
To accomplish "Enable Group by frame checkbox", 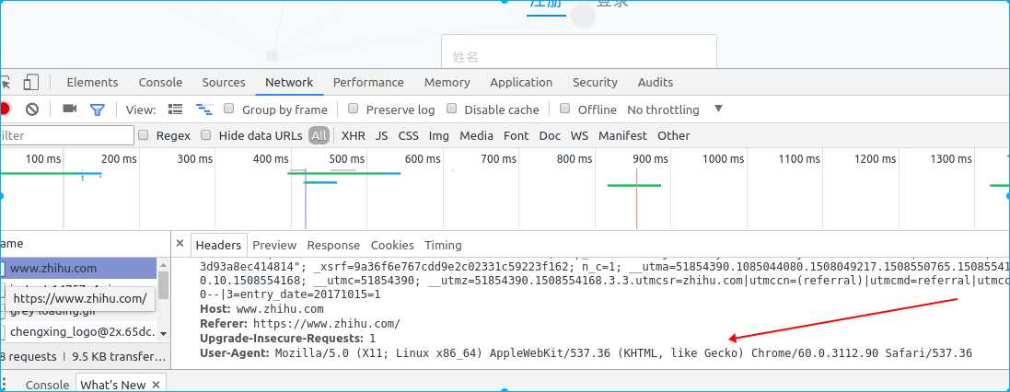I will (x=228, y=109).
